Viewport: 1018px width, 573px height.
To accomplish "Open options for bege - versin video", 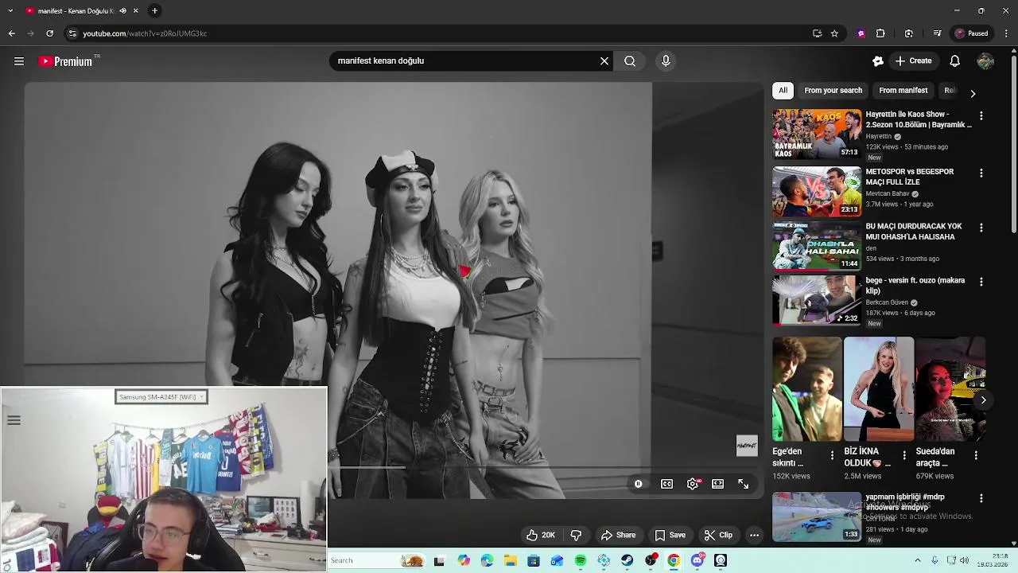I will point(981,282).
